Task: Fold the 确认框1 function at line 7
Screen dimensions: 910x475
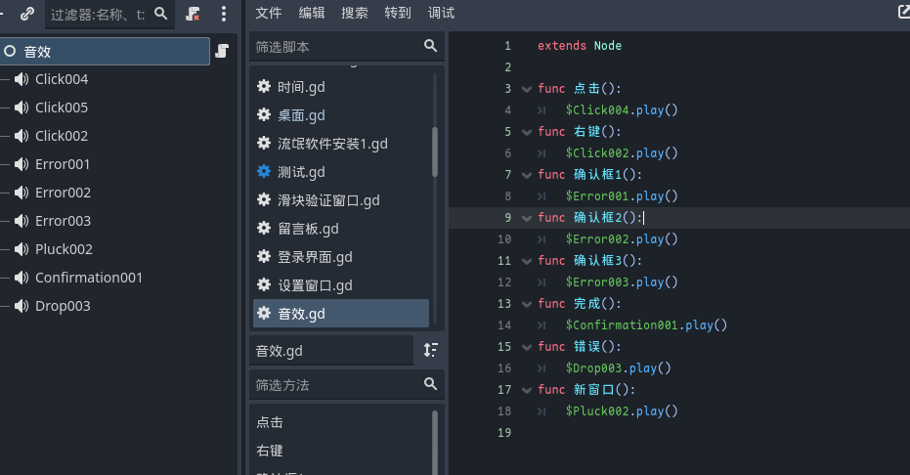Action: 528,175
